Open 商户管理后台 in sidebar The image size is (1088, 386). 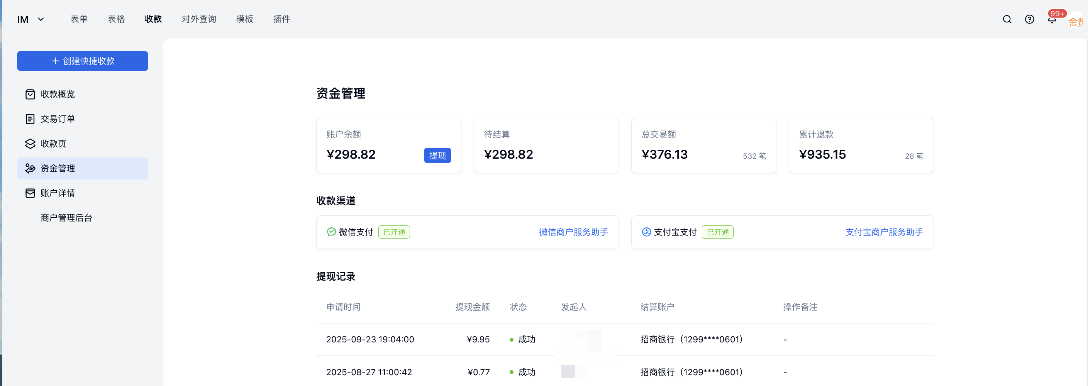tap(82, 218)
